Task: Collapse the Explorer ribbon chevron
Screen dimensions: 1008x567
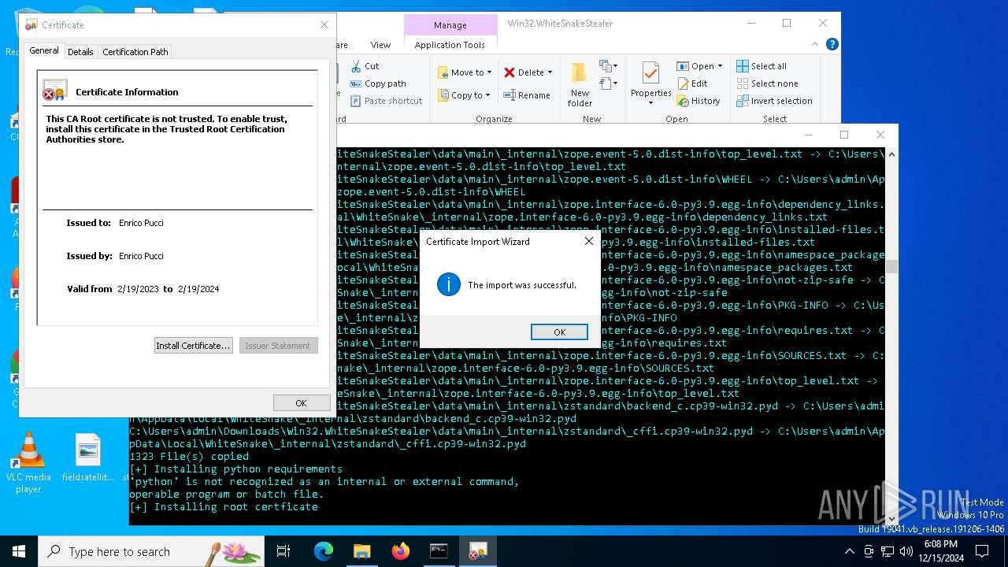Action: pyautogui.click(x=817, y=45)
